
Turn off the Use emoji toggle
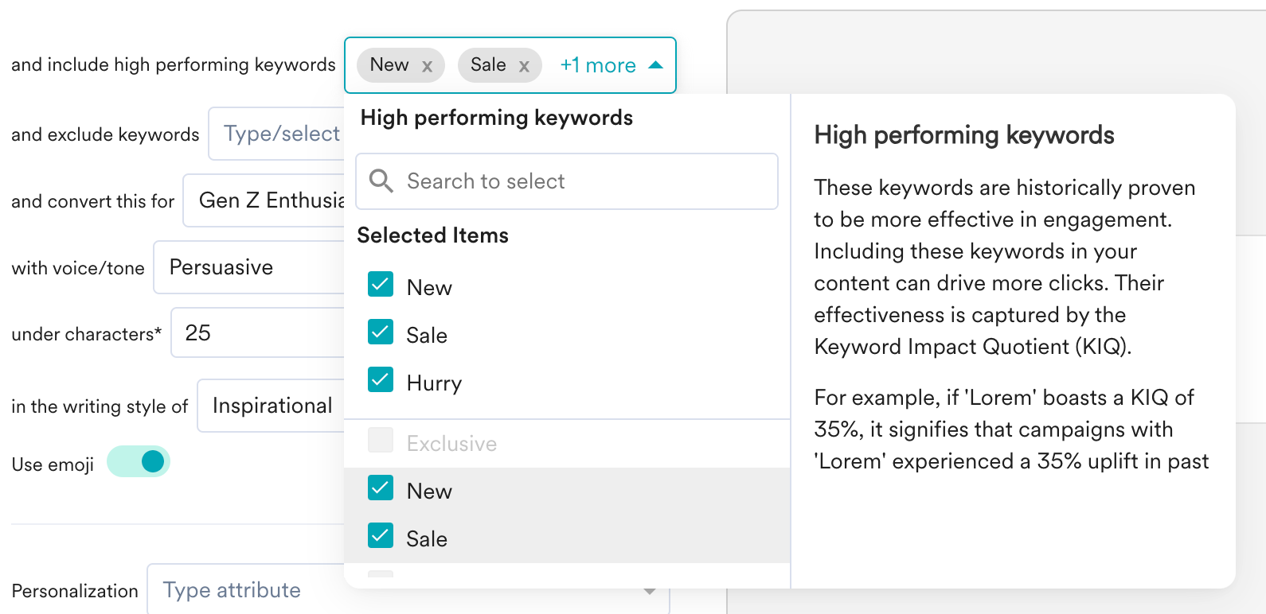coord(139,461)
